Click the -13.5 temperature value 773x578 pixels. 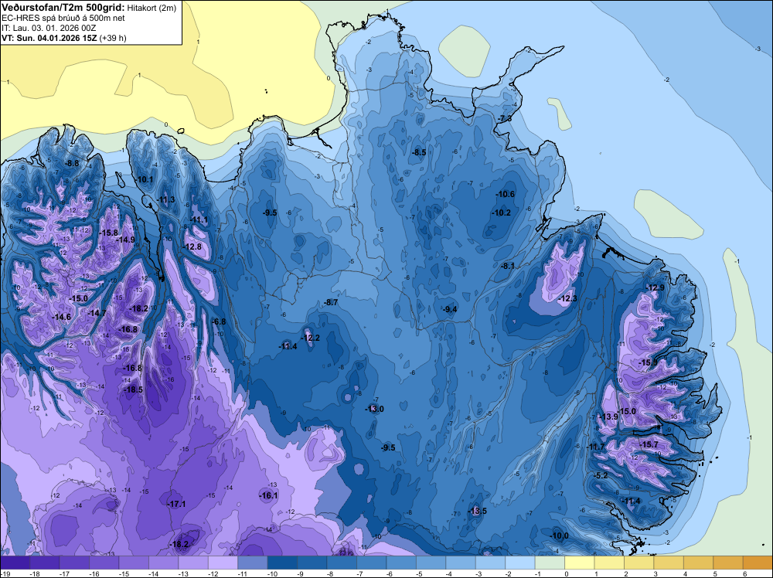(477, 511)
